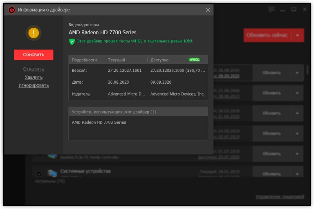
Task: Click the yellow exclamation warning icon
Action: [x=34, y=33]
